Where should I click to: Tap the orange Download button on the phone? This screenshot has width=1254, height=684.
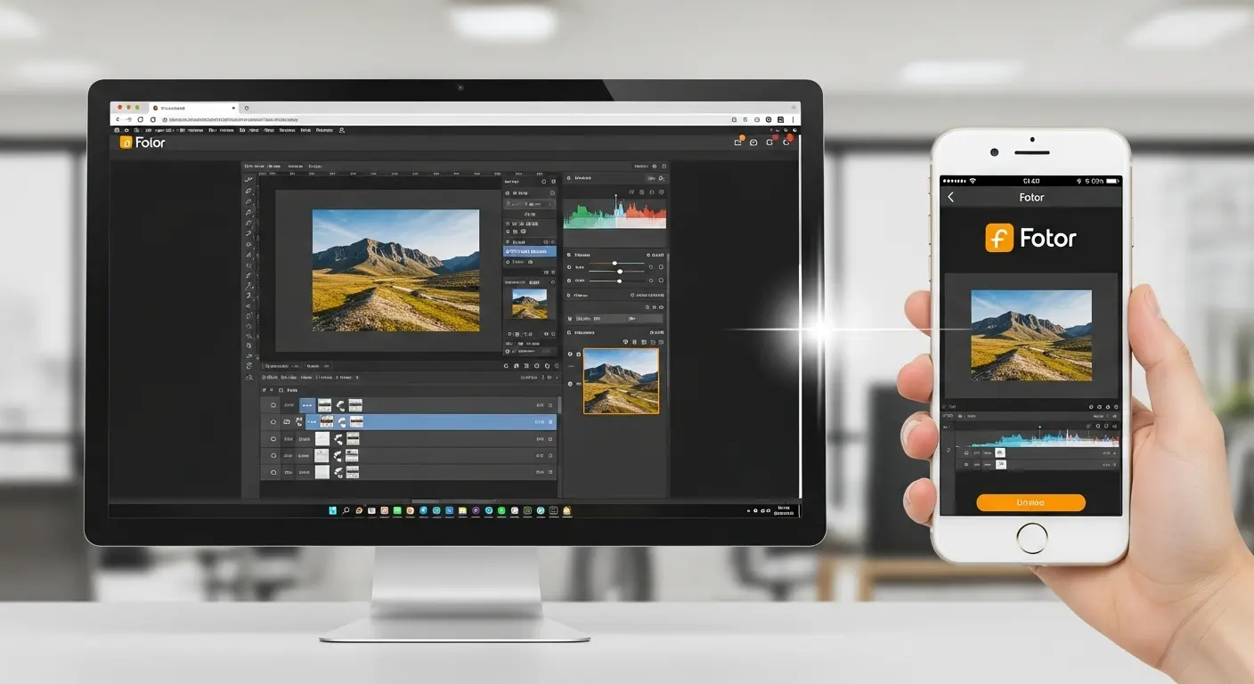point(1030,501)
